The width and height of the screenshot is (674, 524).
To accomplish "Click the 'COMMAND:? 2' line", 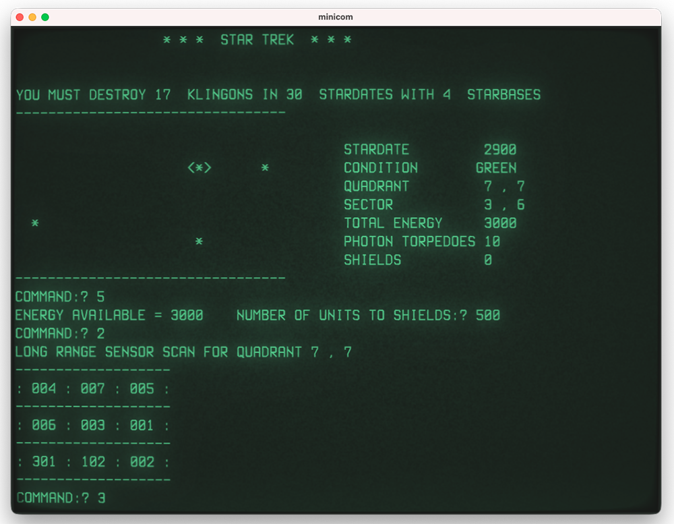I will click(x=60, y=333).
